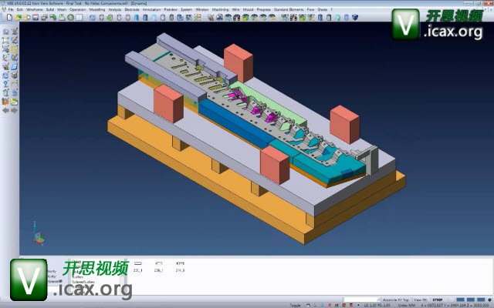Open the Progress menu
This screenshot has width=494, height=308.
click(264, 9)
